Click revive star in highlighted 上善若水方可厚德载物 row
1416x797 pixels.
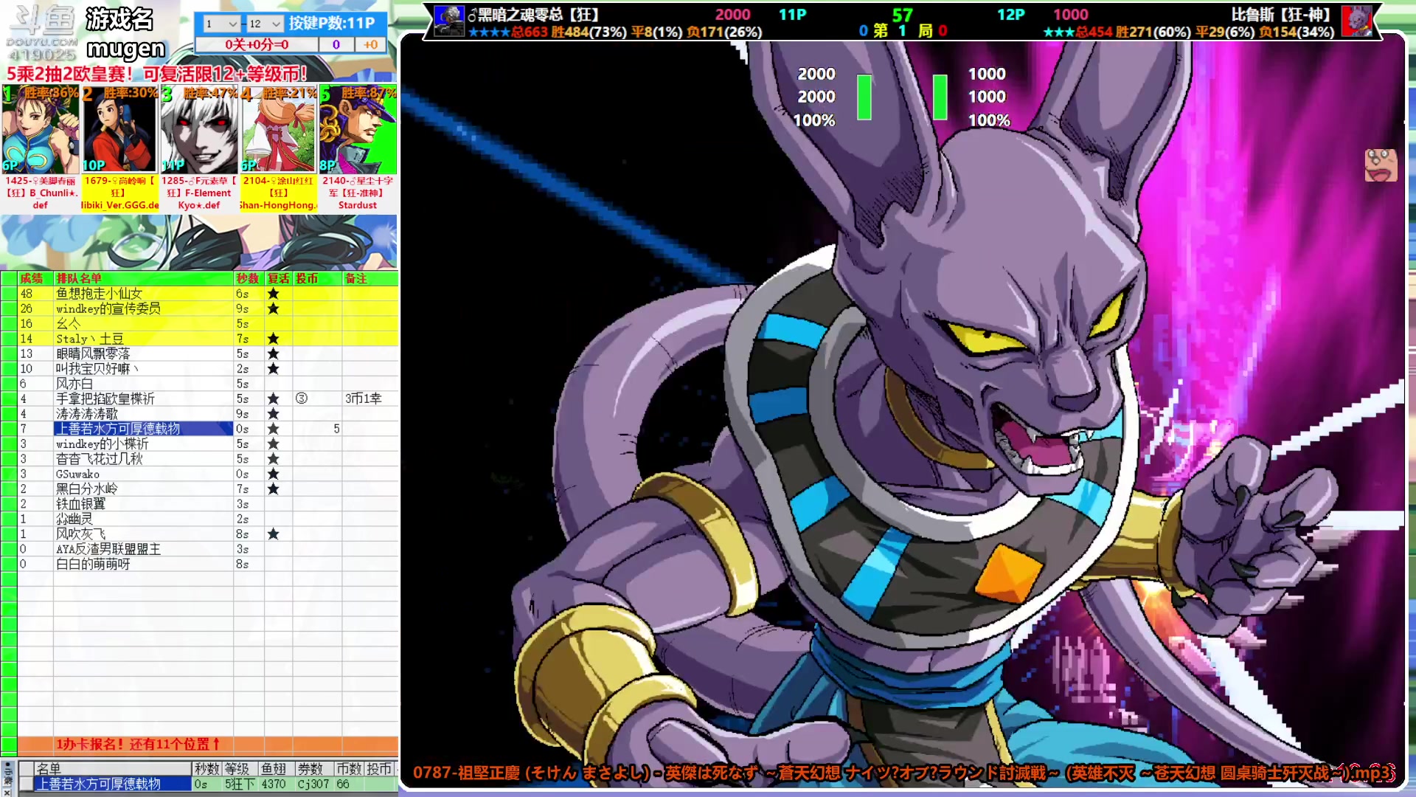pyautogui.click(x=273, y=429)
